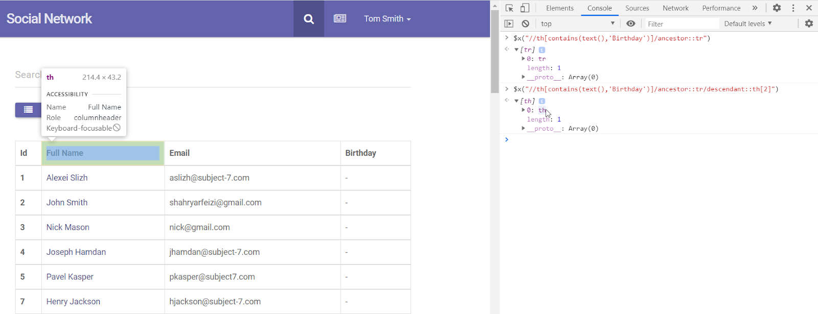Toggle the live expression eye icon
The height and width of the screenshot is (314, 818).
tap(631, 23)
